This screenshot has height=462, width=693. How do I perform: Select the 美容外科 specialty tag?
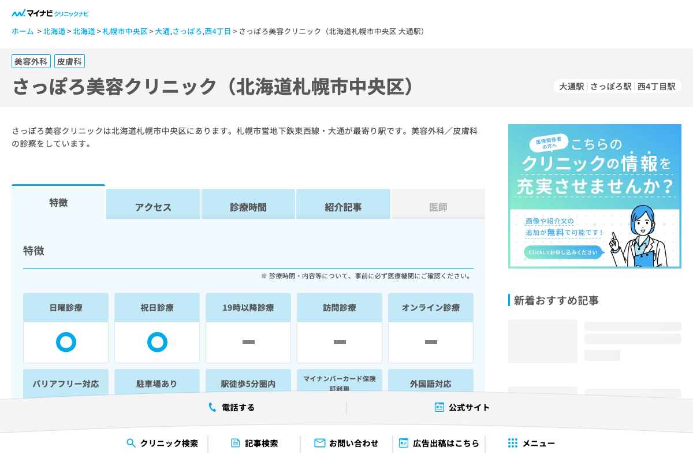tap(31, 61)
